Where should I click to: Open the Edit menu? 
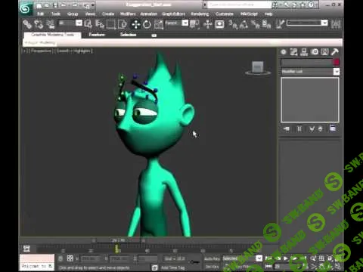click(40, 14)
